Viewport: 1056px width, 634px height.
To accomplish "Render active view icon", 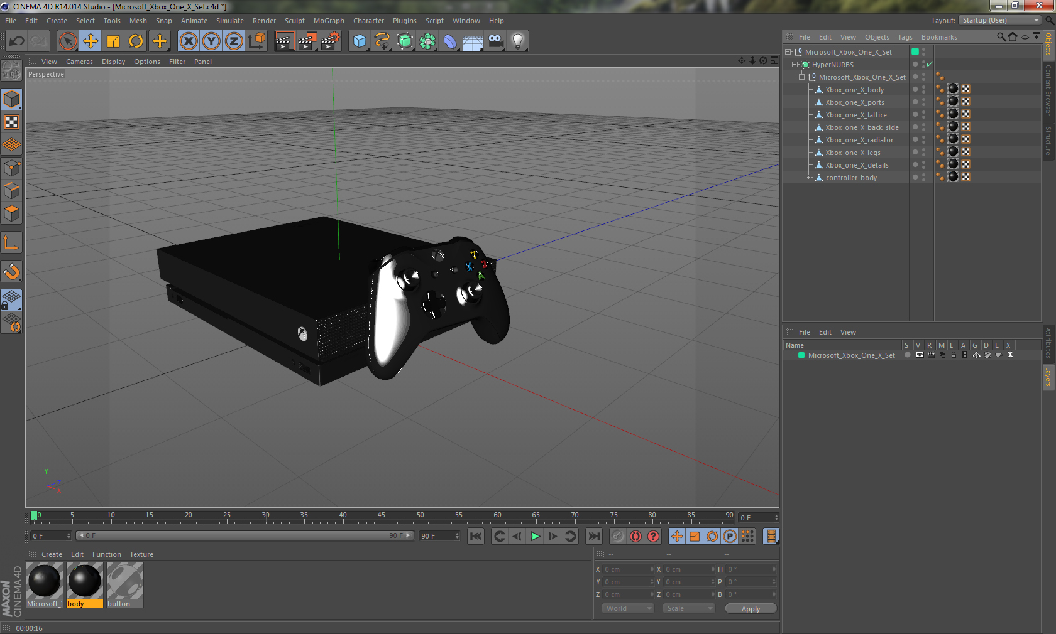I will [x=284, y=41].
